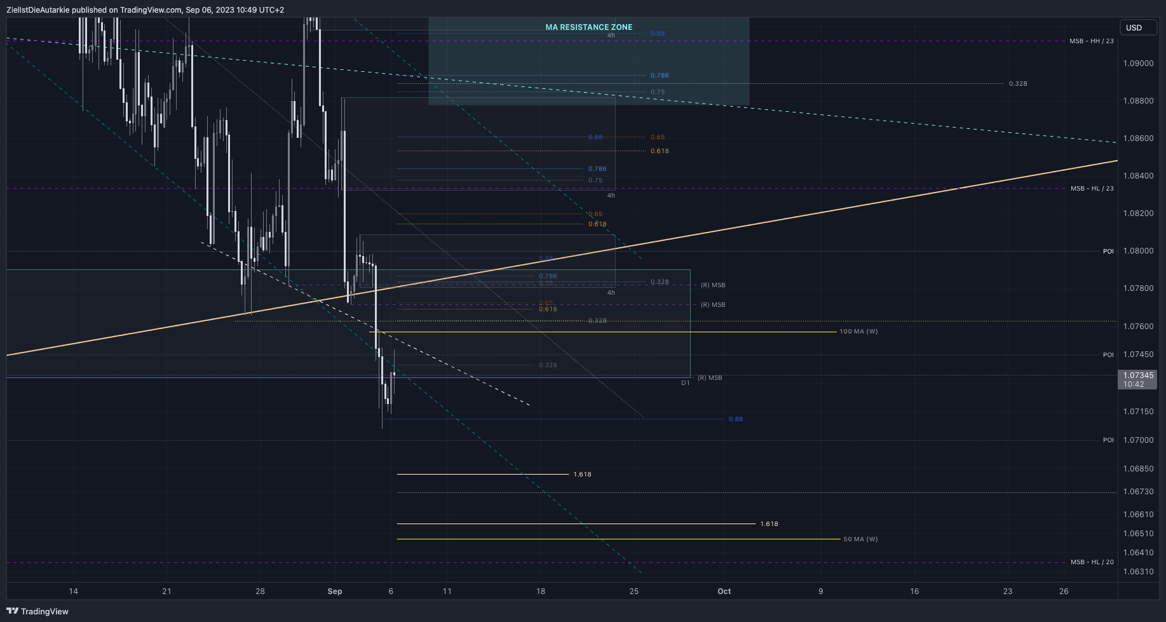Screen dimensions: 1166x622
Task: Click the 1.08200 price axis label
Action: coord(1139,213)
